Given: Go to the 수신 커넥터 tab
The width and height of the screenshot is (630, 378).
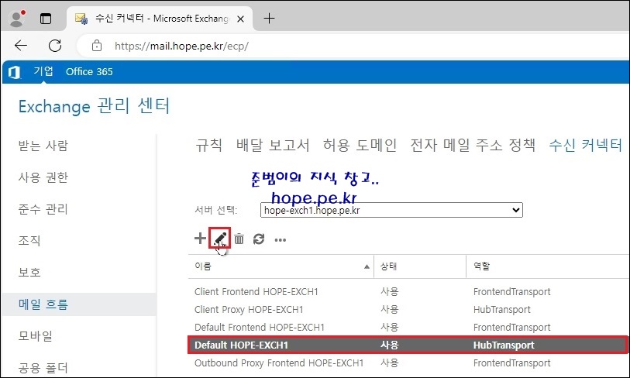Looking at the screenshot, I should tap(586, 145).
